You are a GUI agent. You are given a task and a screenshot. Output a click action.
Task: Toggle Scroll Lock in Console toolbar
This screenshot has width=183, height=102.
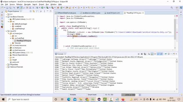click(152, 54)
